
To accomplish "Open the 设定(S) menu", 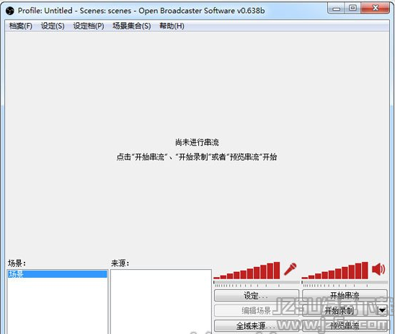I will point(53,26).
